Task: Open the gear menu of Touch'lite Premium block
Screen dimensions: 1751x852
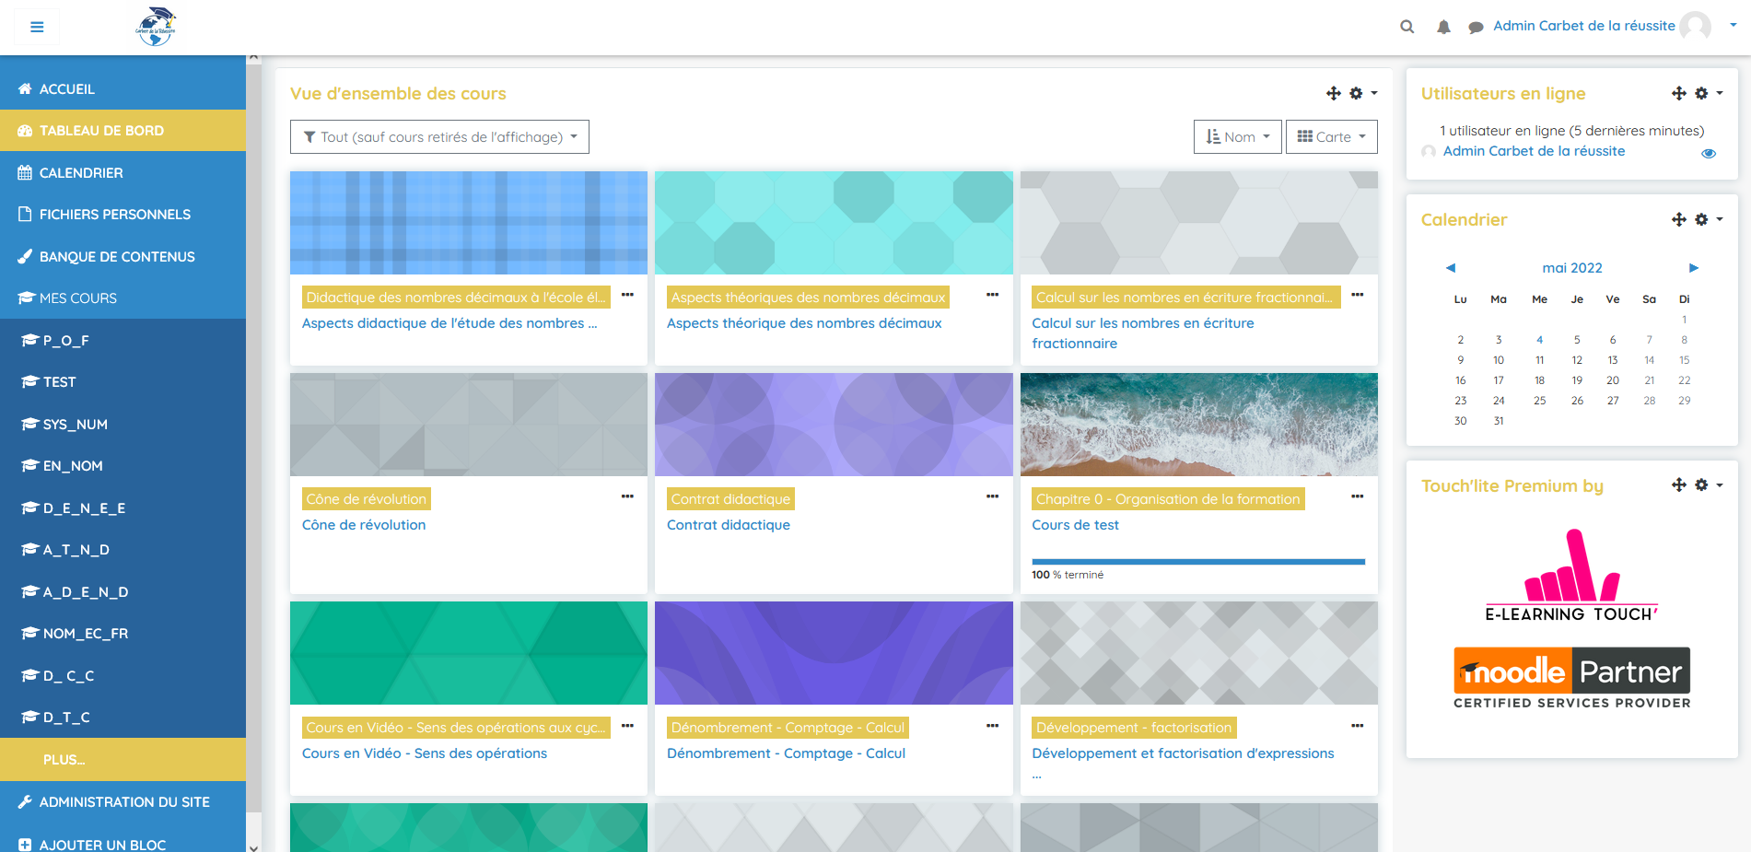Action: click(1708, 484)
